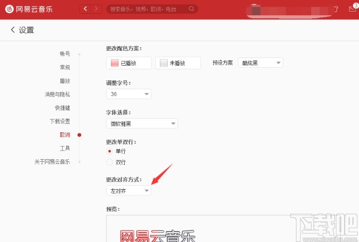Click the 预览 label
This screenshot has height=242, width=359.
pyautogui.click(x=113, y=209)
